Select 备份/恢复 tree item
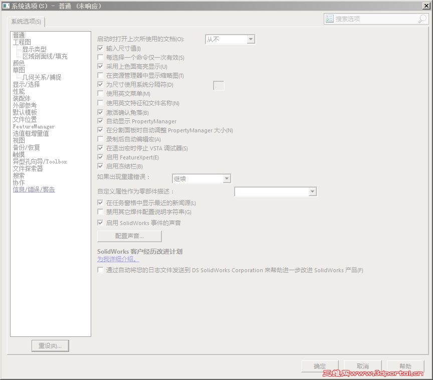The width and height of the screenshot is (433, 380). click(26, 147)
